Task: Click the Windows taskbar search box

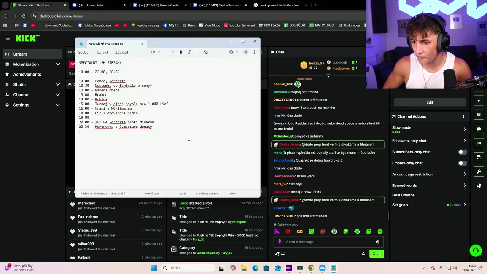Action: [188, 268]
